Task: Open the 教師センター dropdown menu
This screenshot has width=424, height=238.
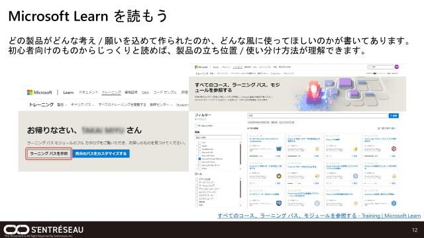Action: click(x=160, y=104)
